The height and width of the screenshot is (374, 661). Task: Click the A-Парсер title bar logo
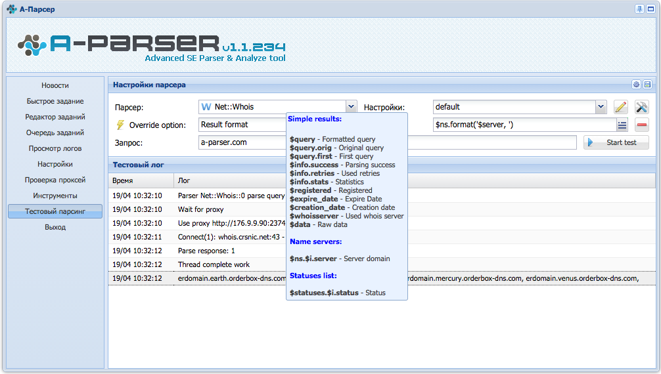pyautogui.click(x=12, y=9)
